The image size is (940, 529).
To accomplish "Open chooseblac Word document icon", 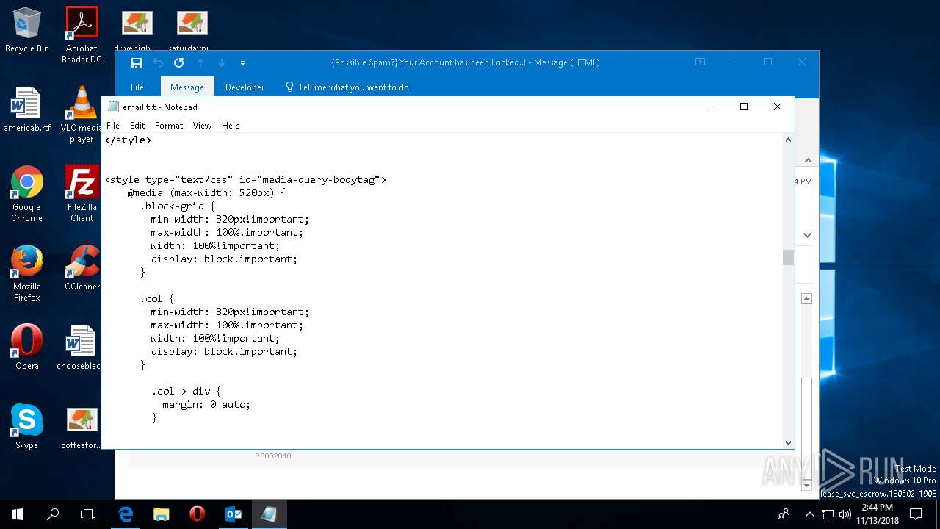I will [x=79, y=348].
